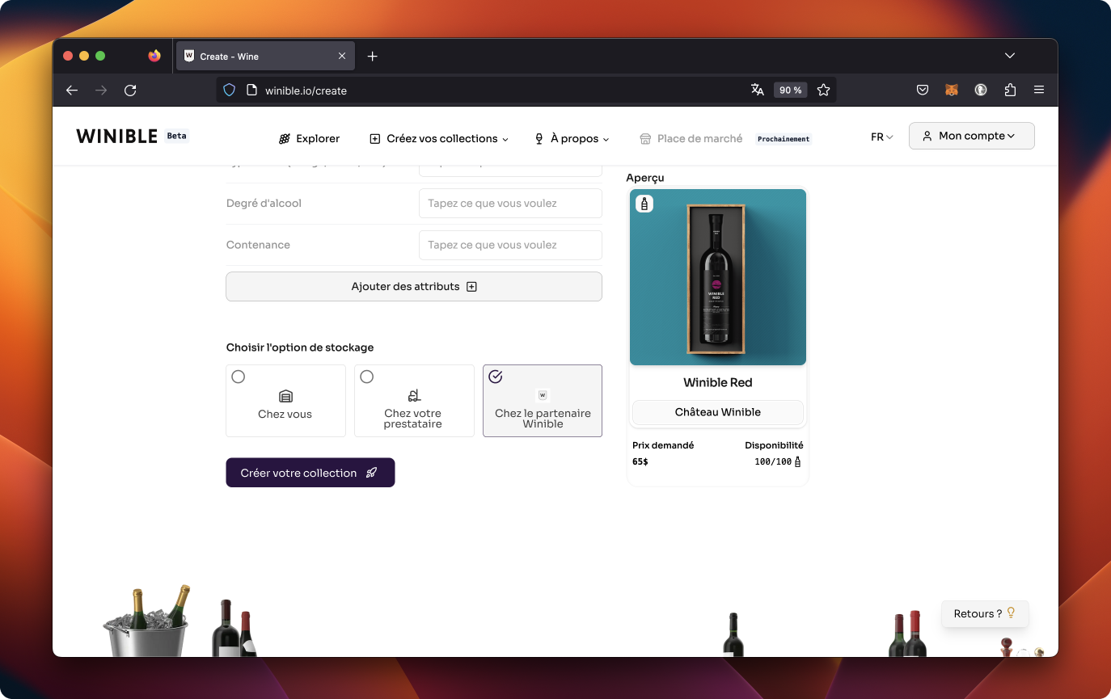Image resolution: width=1111 pixels, height=699 pixels.
Task: Click Créer votre collection button
Action: click(x=310, y=473)
